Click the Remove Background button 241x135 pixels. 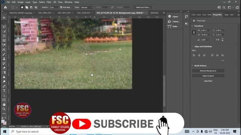point(208,71)
